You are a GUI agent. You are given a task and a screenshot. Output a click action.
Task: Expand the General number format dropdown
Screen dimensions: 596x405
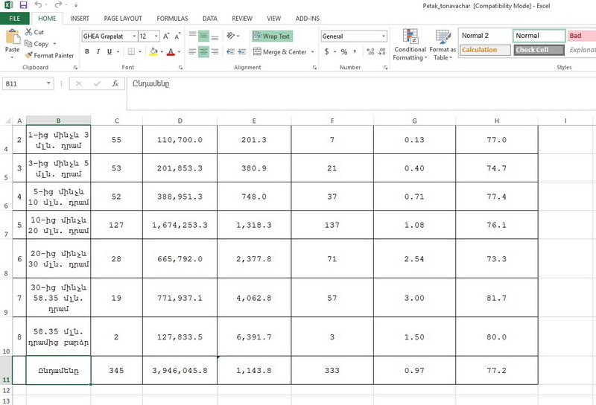pos(384,36)
